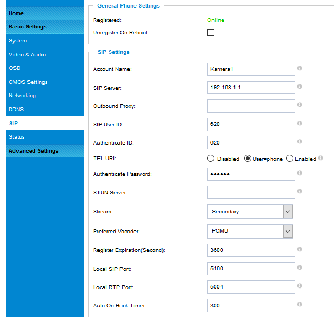334x317 pixels.
Task: Click the Authenticate Password field
Action: 251,174
